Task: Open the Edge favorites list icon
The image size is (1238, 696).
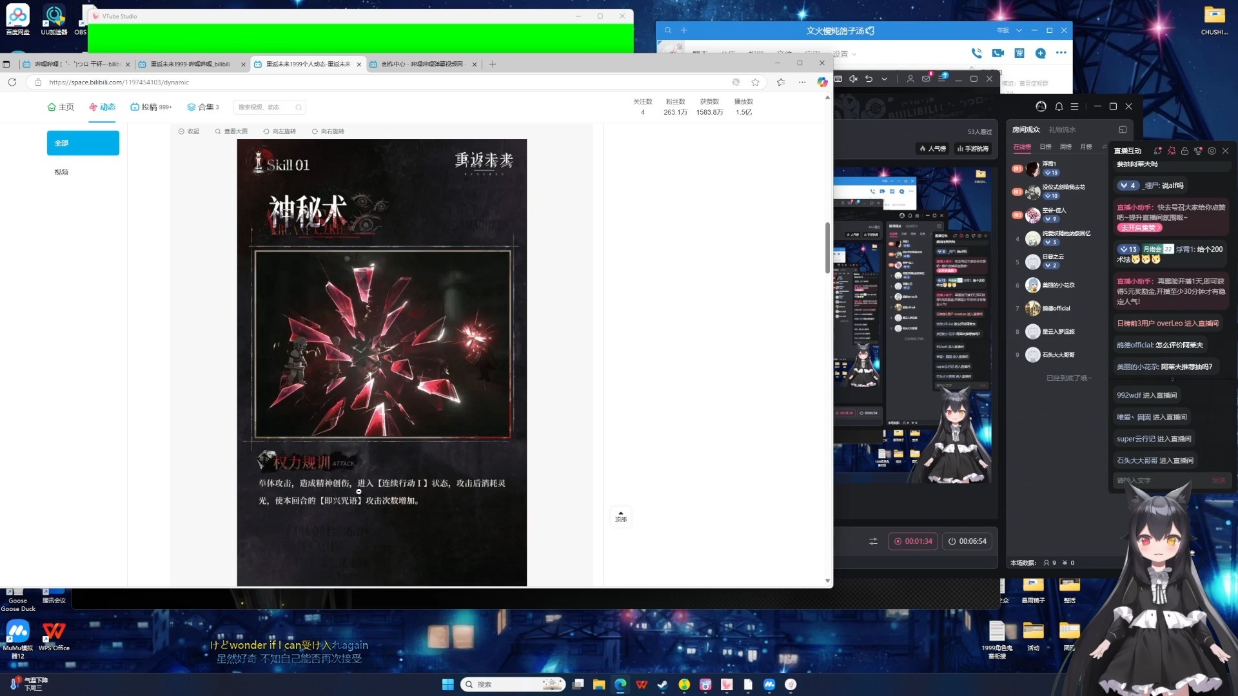Action: point(781,82)
